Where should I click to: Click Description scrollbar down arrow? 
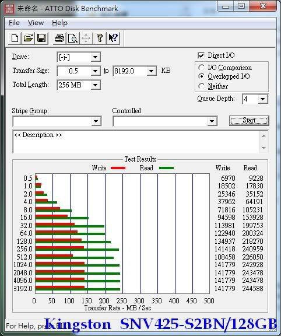(x=264, y=148)
